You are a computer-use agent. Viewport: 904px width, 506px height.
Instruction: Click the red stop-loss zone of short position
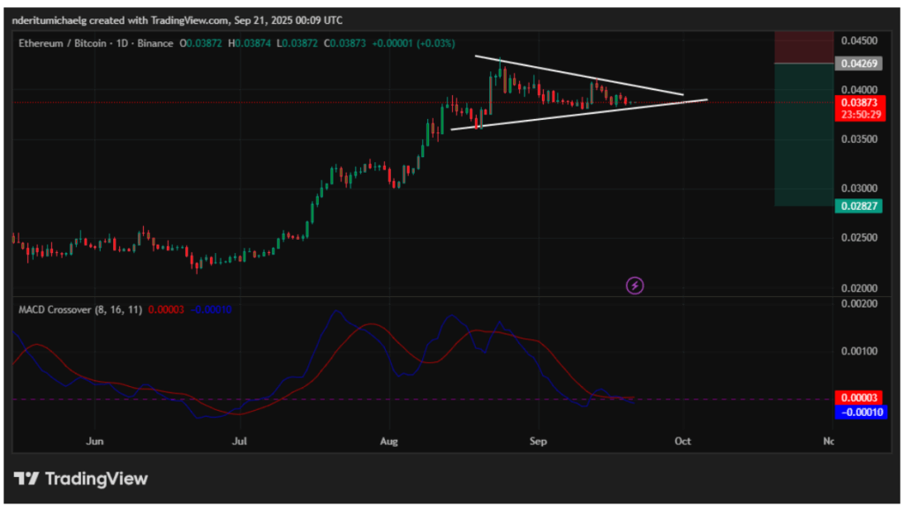point(803,48)
